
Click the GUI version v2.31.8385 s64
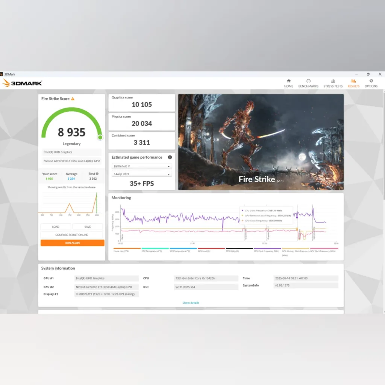point(206,287)
